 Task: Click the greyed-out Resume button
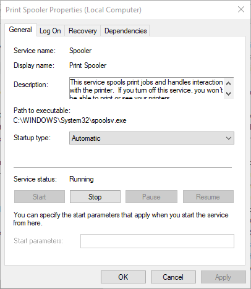(x=208, y=197)
